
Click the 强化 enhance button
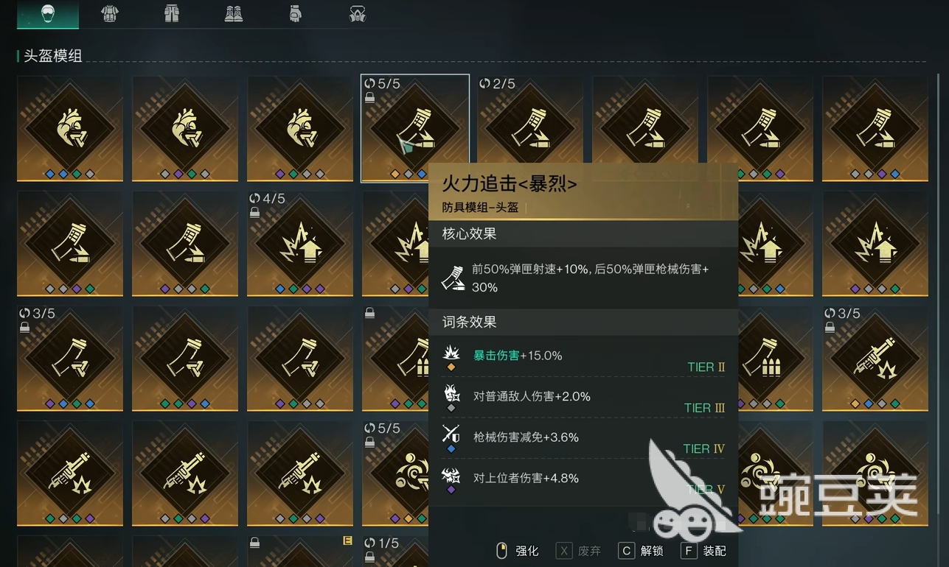(x=518, y=551)
